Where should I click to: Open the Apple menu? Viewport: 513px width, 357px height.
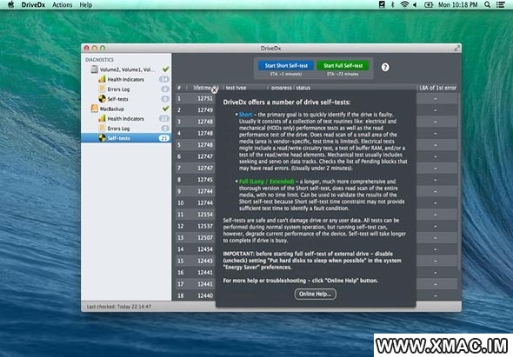click(x=10, y=4)
